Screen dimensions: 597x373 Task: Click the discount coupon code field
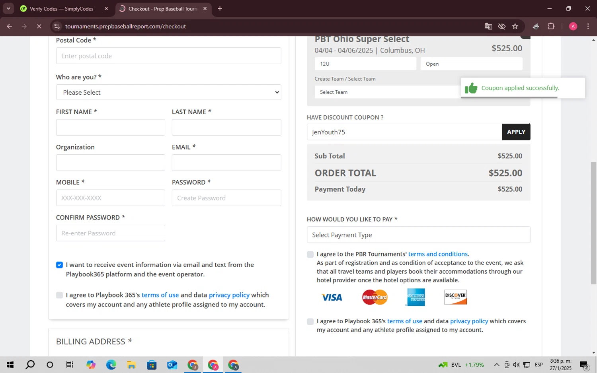click(404, 132)
